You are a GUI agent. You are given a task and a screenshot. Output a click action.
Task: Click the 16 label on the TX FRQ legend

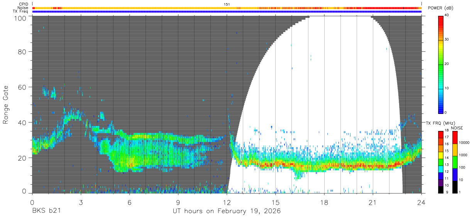pos(447,144)
